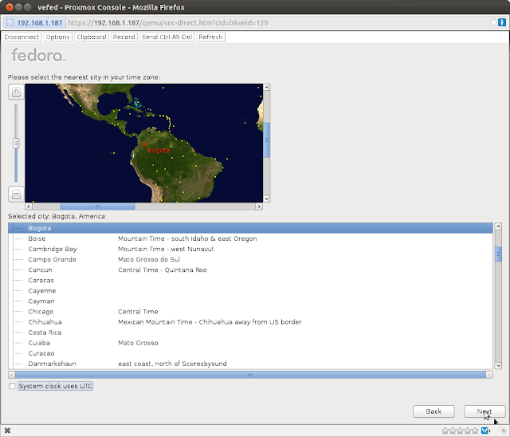
Task: Select Bogota in the city list
Action: 250,228
